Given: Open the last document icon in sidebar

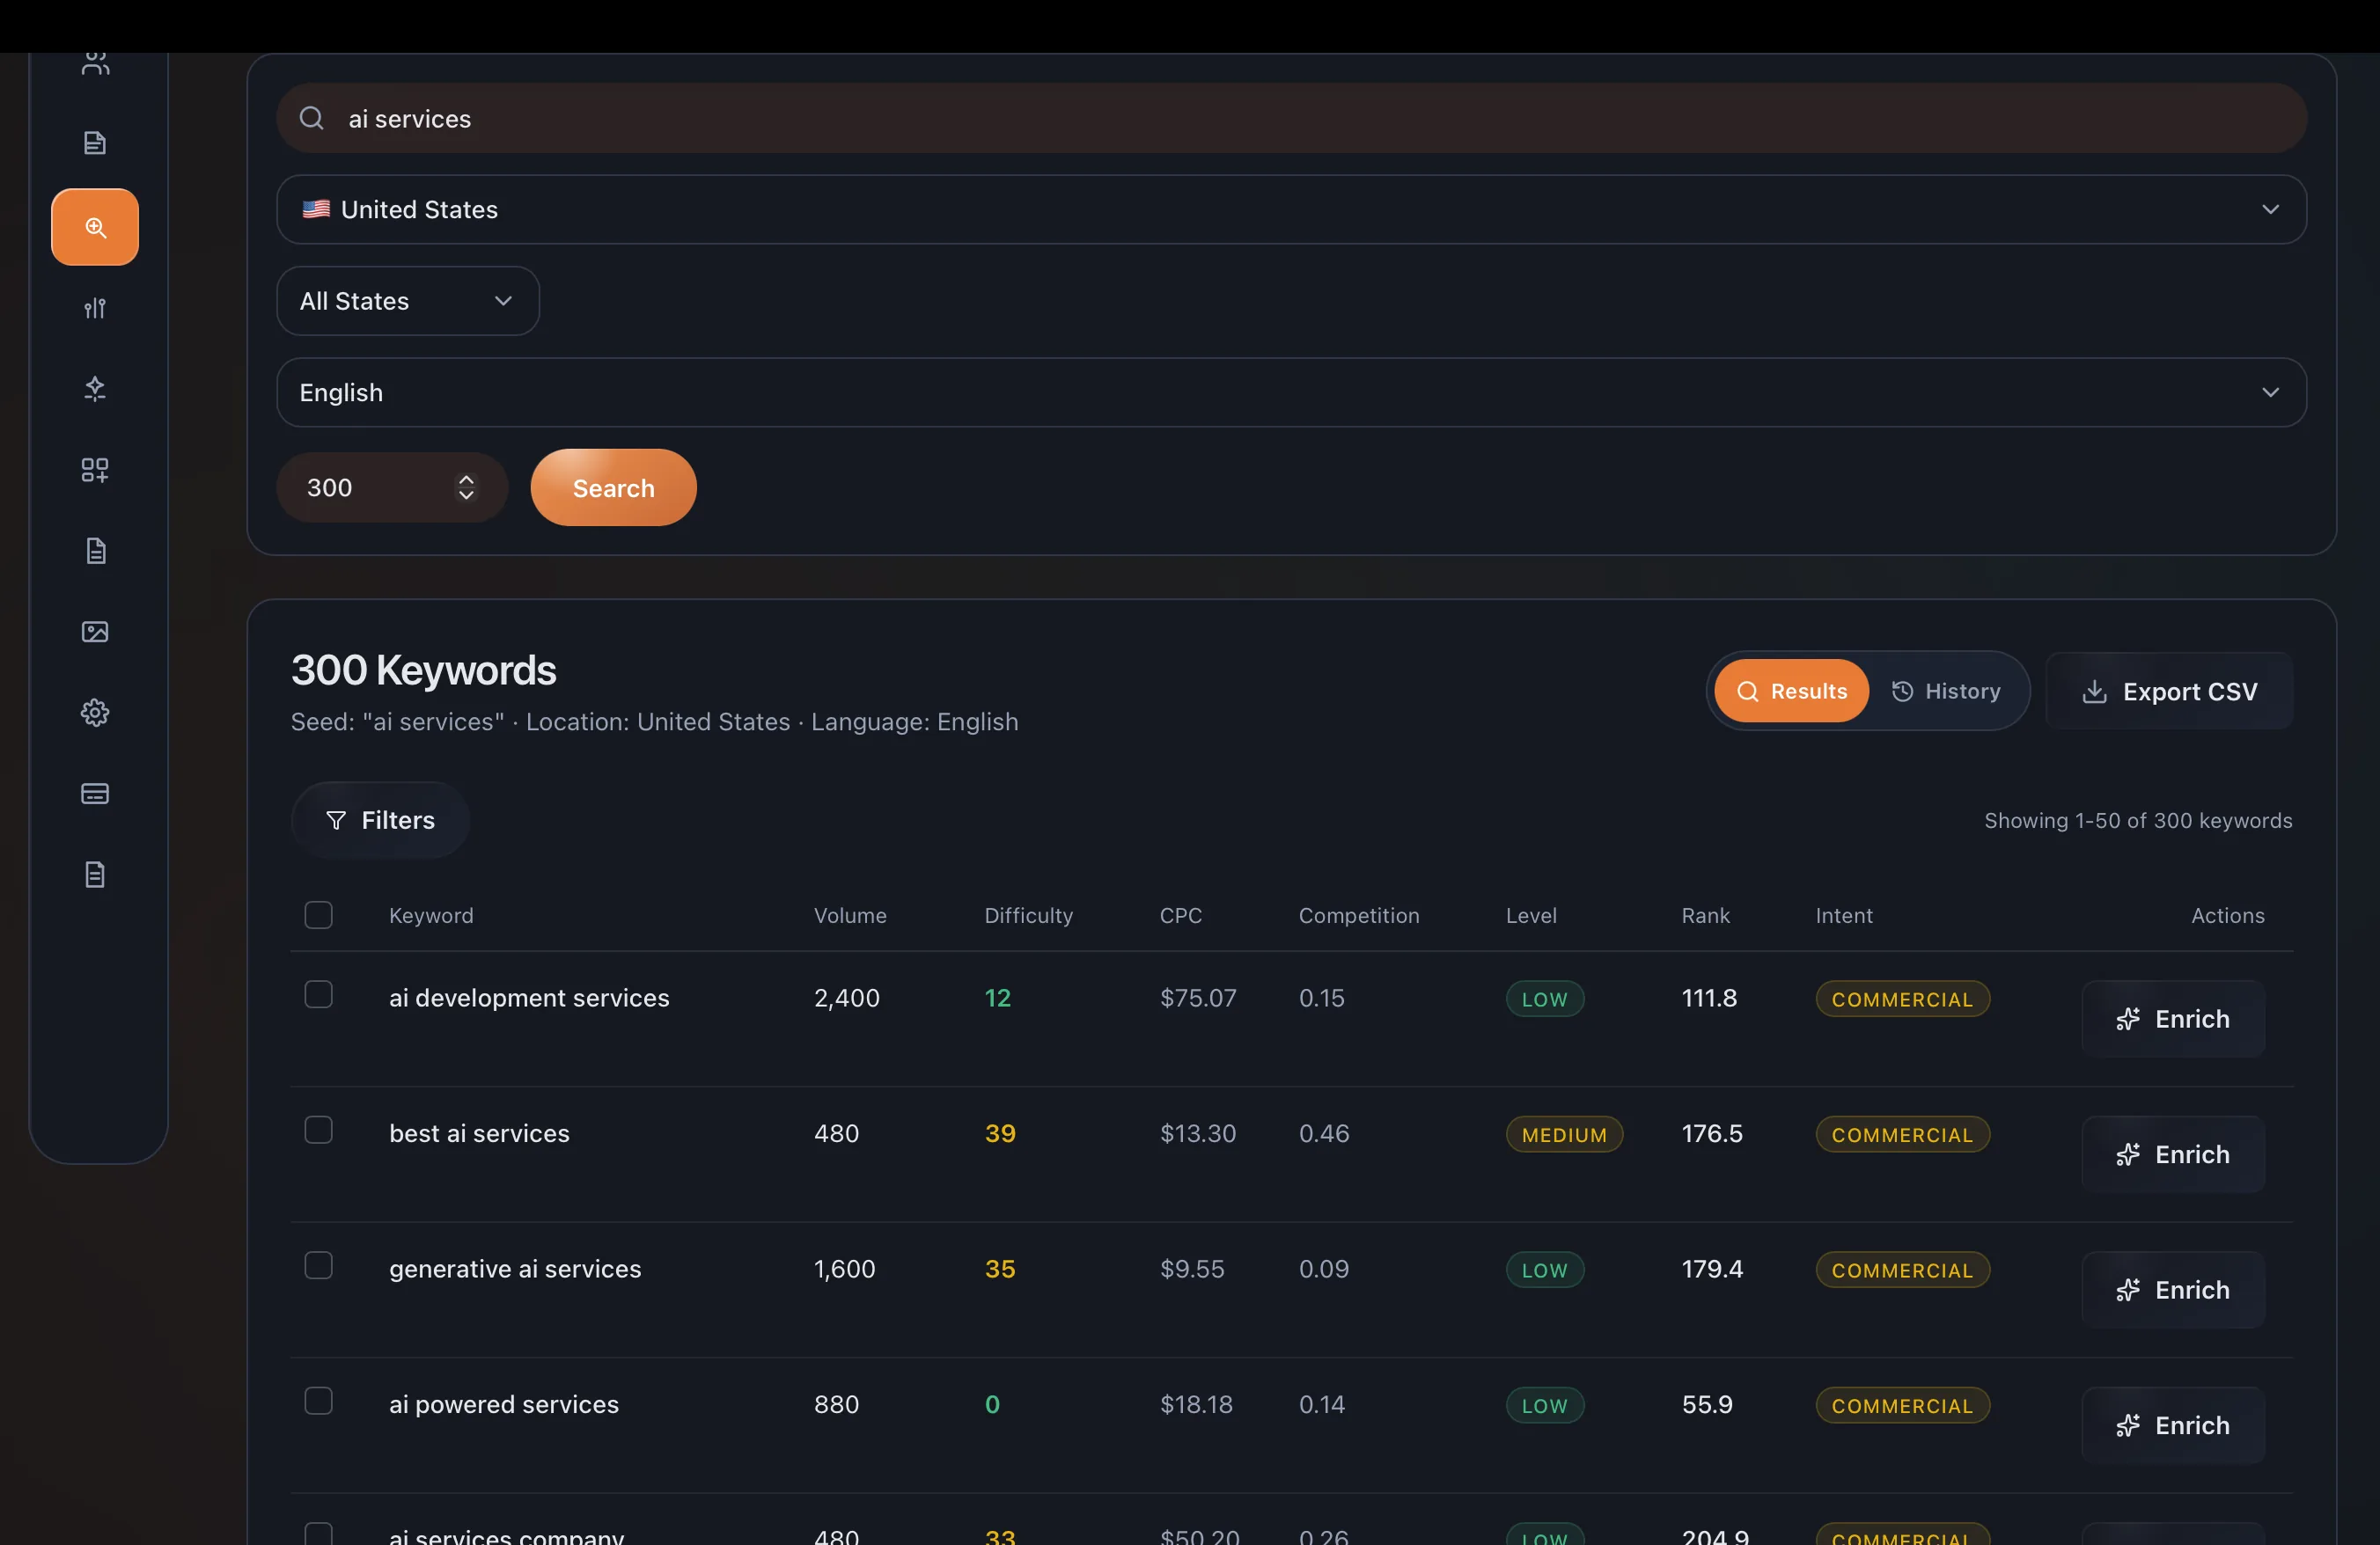Looking at the screenshot, I should [95, 875].
